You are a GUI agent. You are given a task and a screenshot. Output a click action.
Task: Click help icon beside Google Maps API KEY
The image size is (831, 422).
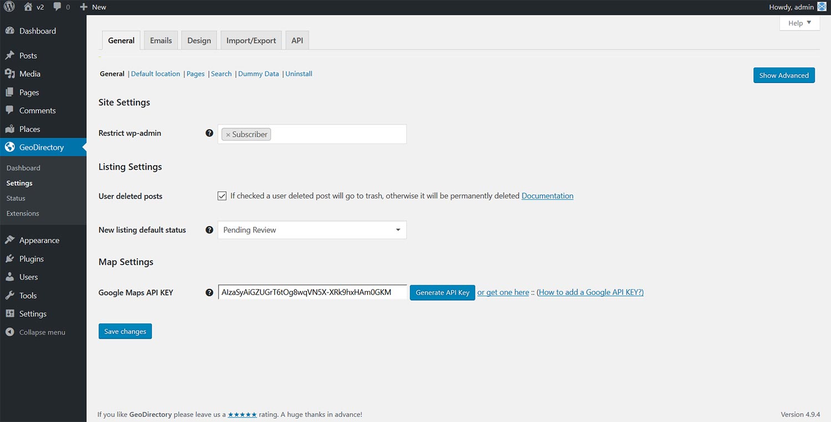click(209, 293)
